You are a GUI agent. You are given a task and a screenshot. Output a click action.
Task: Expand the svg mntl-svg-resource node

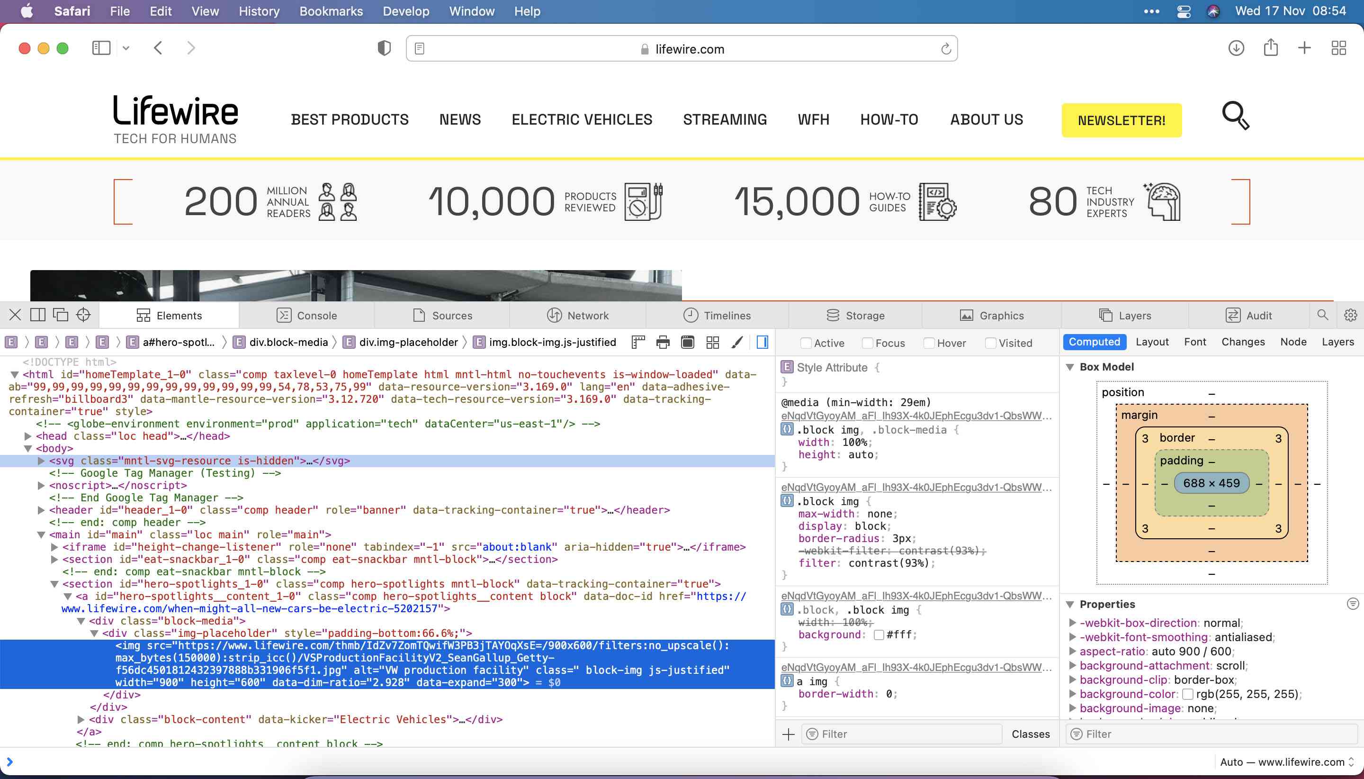pyautogui.click(x=41, y=461)
